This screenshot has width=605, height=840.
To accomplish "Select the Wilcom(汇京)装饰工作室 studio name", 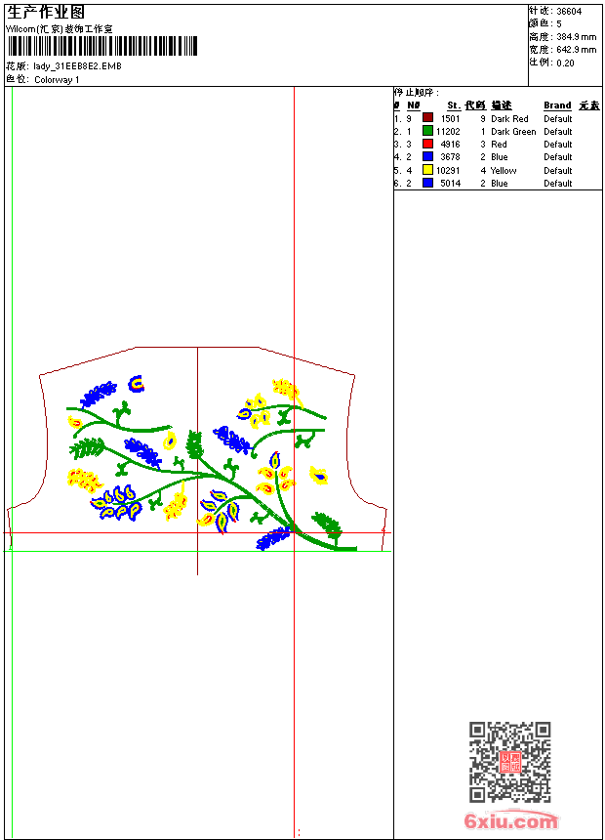I will point(59,28).
